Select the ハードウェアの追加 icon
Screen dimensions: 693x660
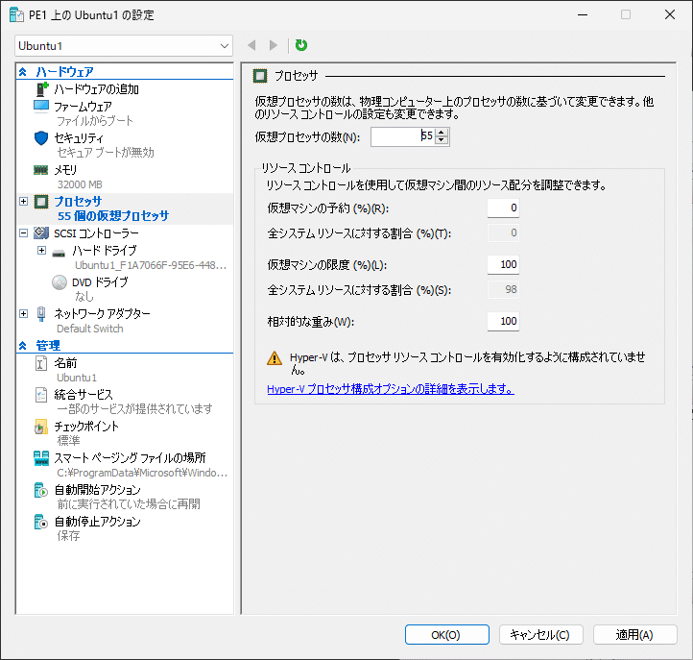point(41,89)
